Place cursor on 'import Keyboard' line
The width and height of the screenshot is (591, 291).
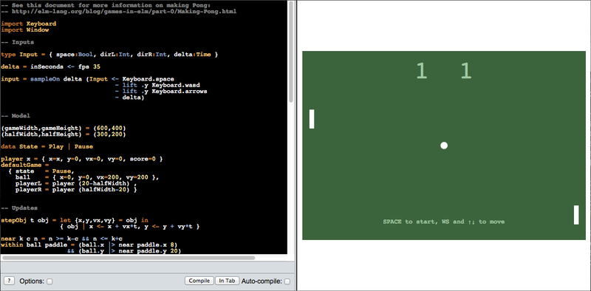29,24
